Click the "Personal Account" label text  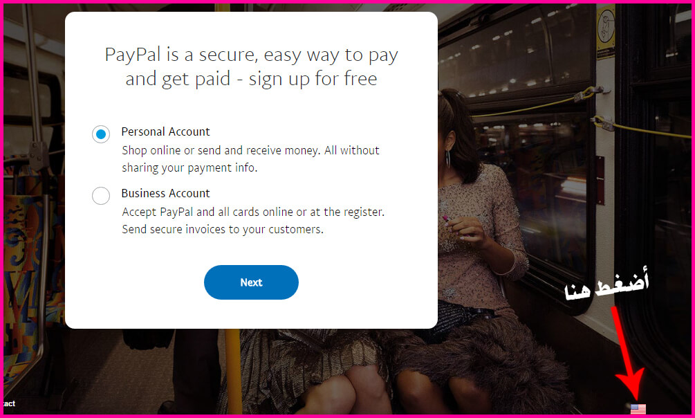click(x=165, y=131)
